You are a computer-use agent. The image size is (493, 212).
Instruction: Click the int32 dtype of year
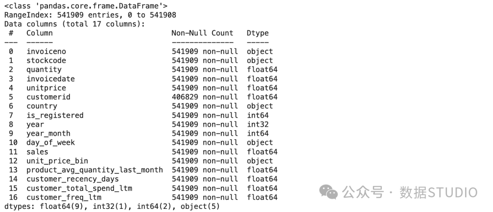coord(258,124)
